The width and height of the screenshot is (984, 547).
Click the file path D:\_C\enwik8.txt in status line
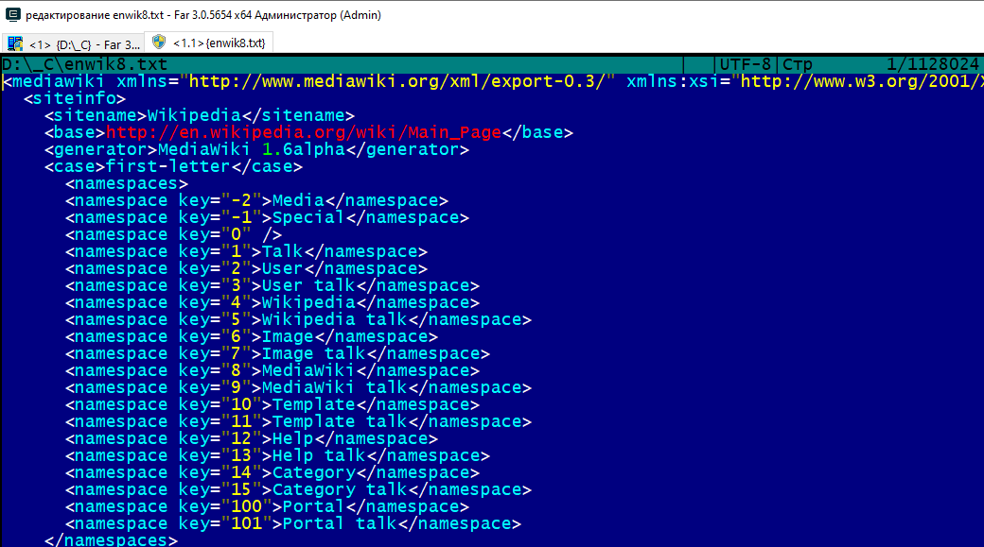pyautogui.click(x=85, y=64)
